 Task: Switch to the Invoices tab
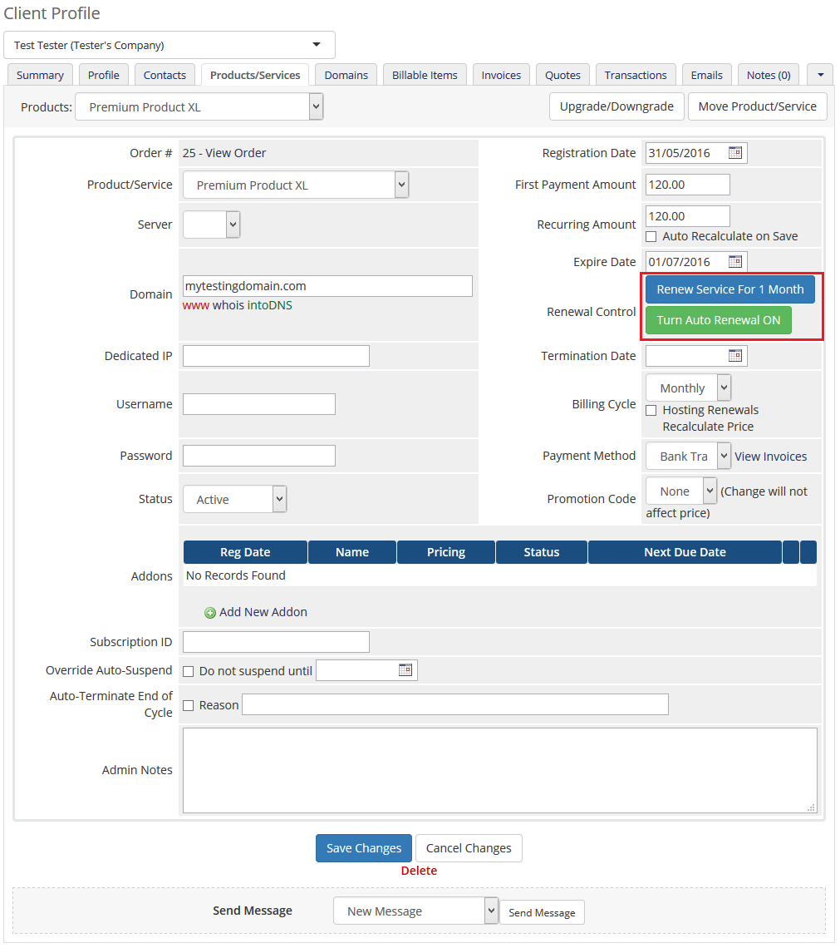tap(501, 75)
